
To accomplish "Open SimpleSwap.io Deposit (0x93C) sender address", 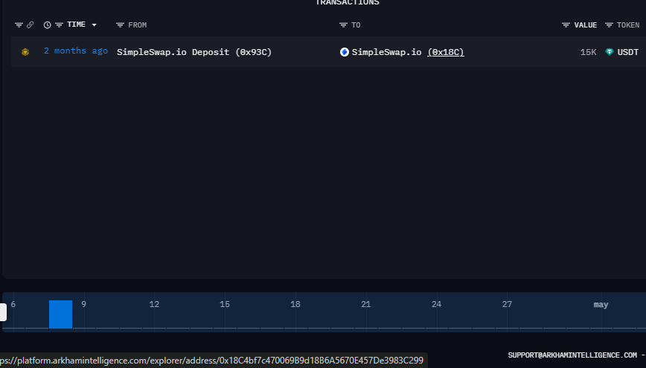I will (x=194, y=52).
